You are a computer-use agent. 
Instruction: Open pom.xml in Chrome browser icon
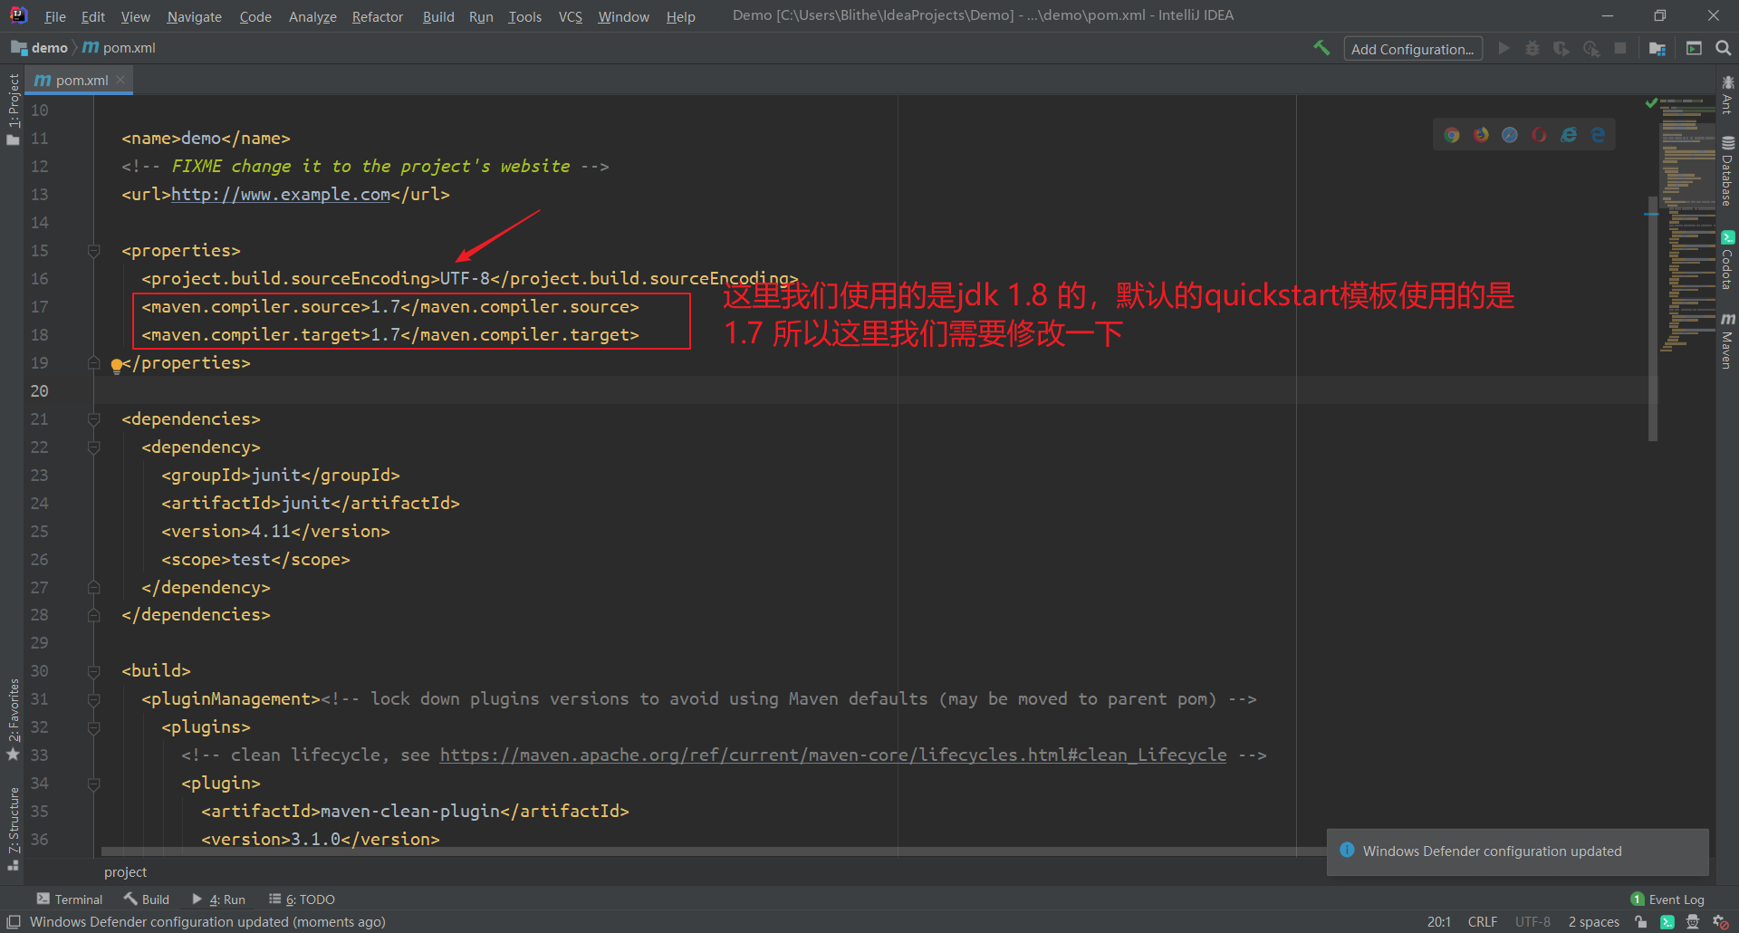[1452, 135]
